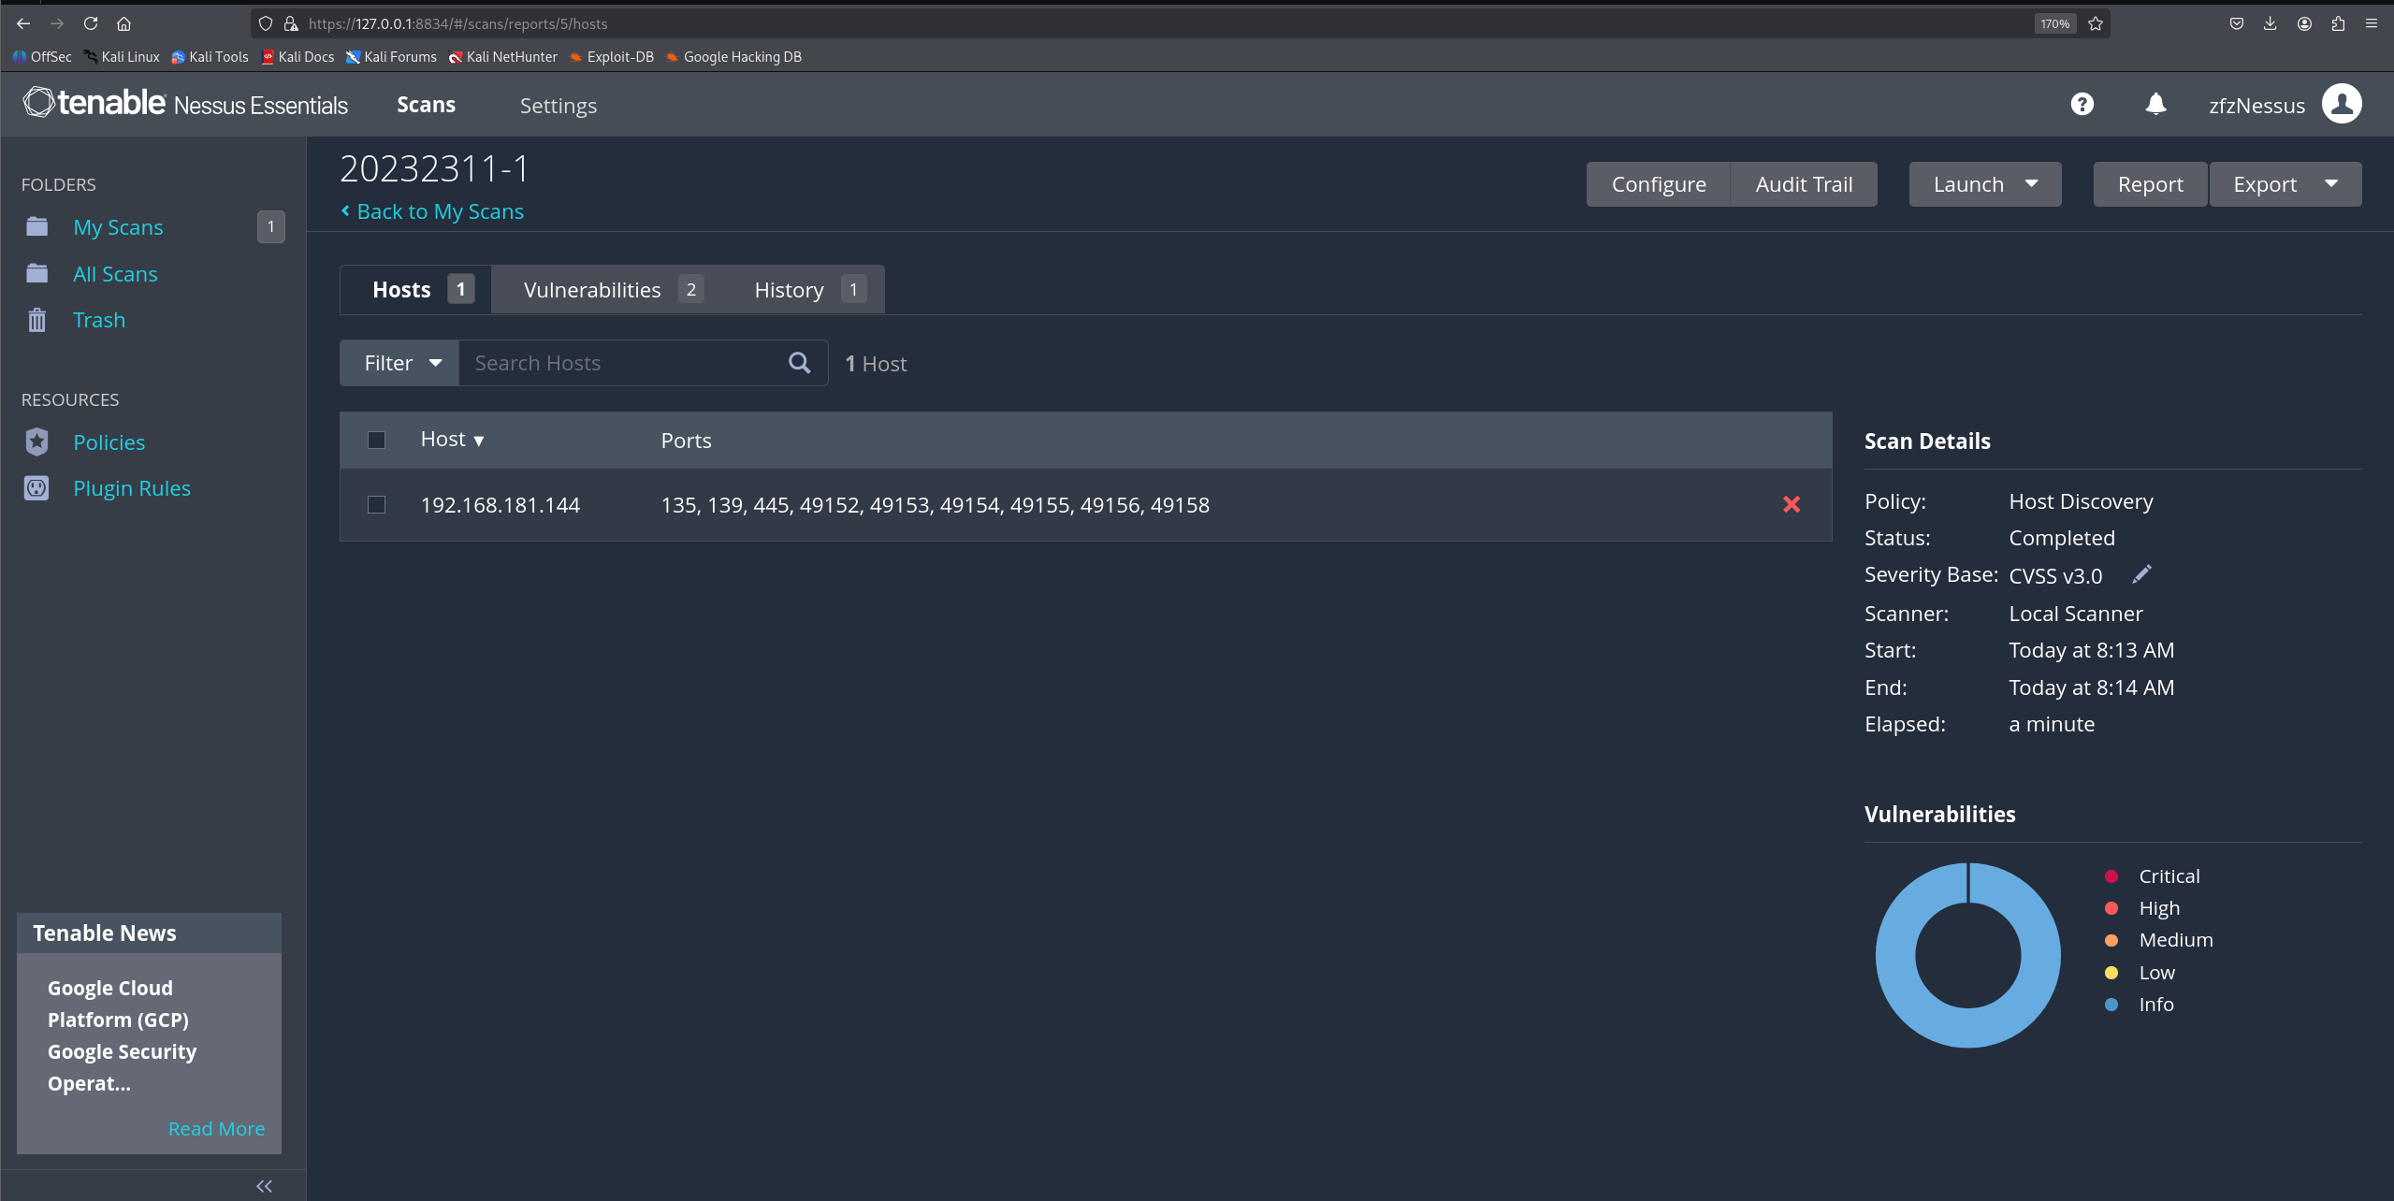Image resolution: width=2394 pixels, height=1201 pixels.
Task: Open the Filter dropdown
Action: point(400,363)
